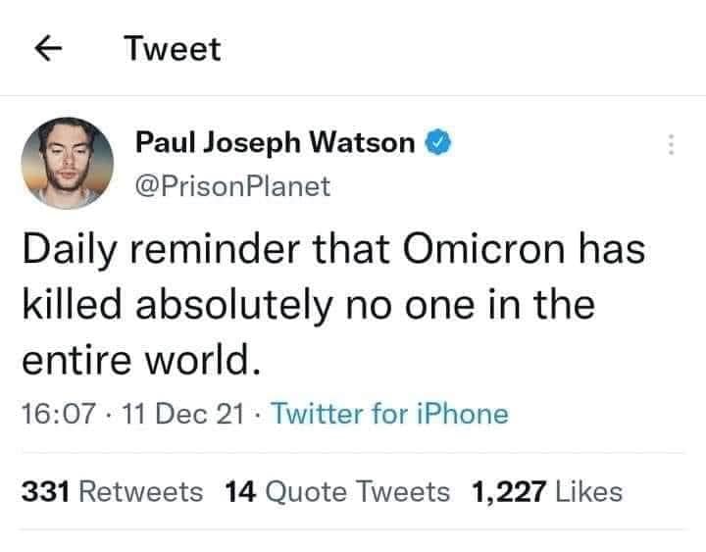Screen dimensions: 706x552
Task: Click the 16:07 timestamp
Action: pyautogui.click(x=59, y=414)
